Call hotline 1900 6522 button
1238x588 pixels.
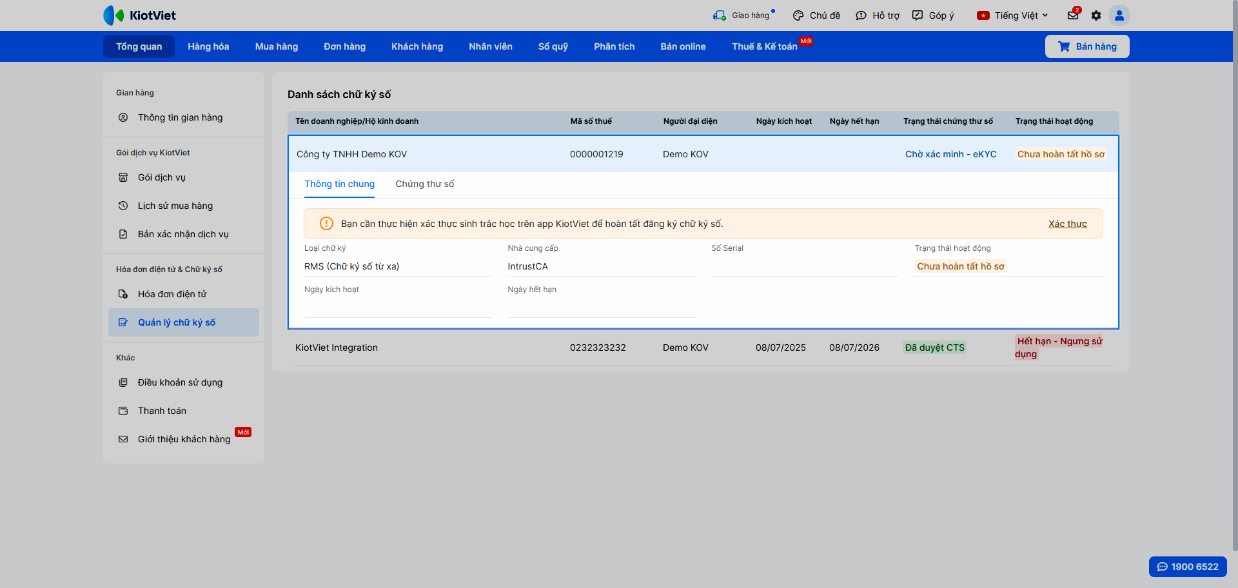tap(1188, 567)
